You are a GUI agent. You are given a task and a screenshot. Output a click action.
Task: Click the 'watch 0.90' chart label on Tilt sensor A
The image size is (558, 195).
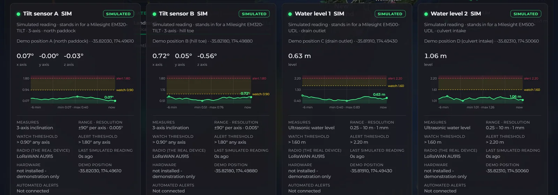(125, 90)
